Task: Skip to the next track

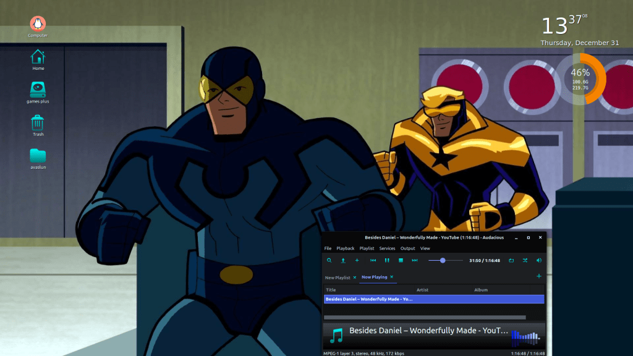Action: (415, 261)
